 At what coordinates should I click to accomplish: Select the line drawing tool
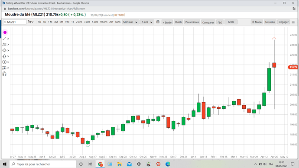(x=4, y=39)
